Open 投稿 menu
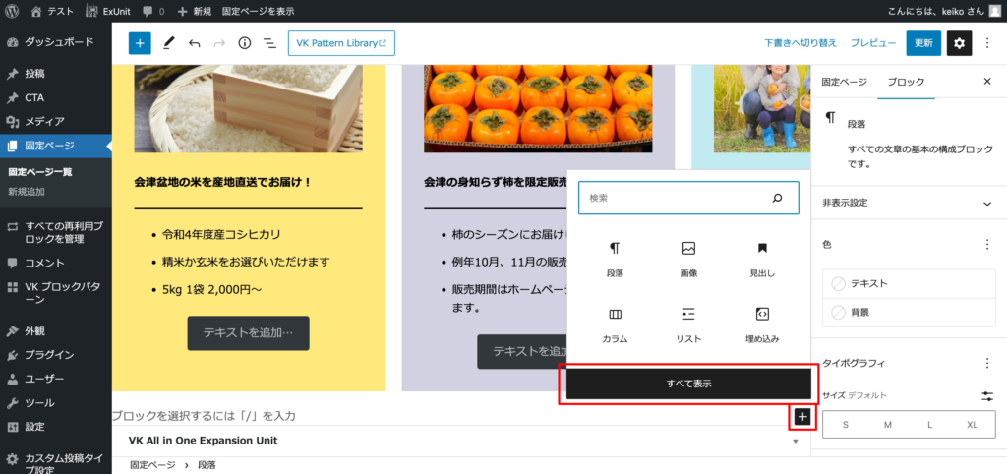This screenshot has width=1007, height=474. tap(56, 74)
